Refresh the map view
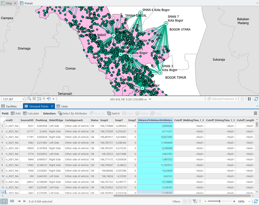The height and width of the screenshot is (205, 259). (256, 99)
